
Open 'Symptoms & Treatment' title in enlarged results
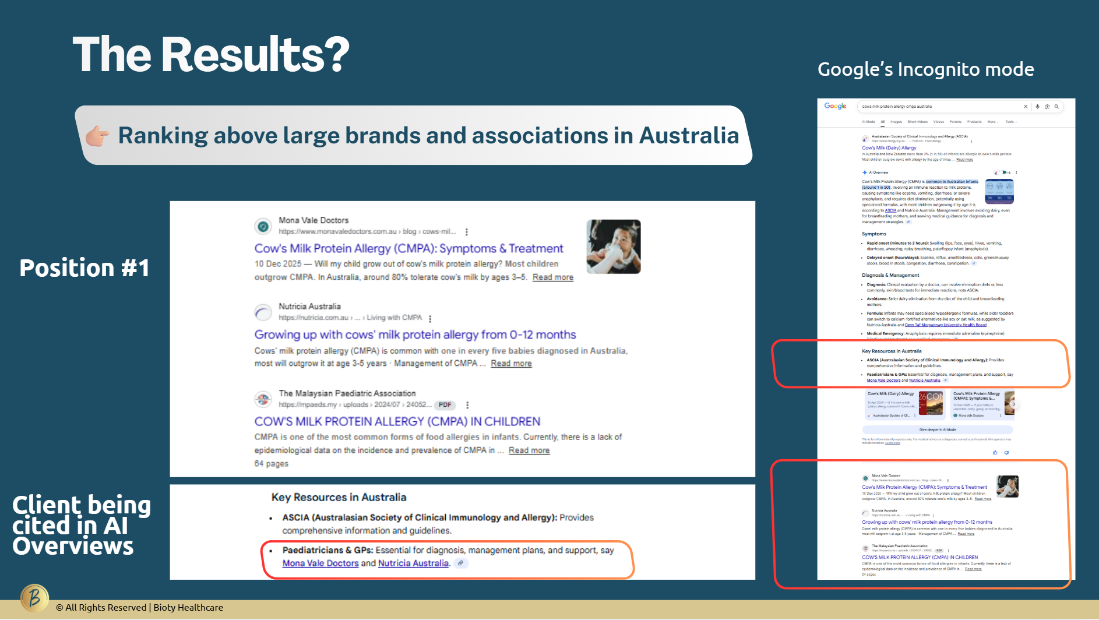[408, 248]
